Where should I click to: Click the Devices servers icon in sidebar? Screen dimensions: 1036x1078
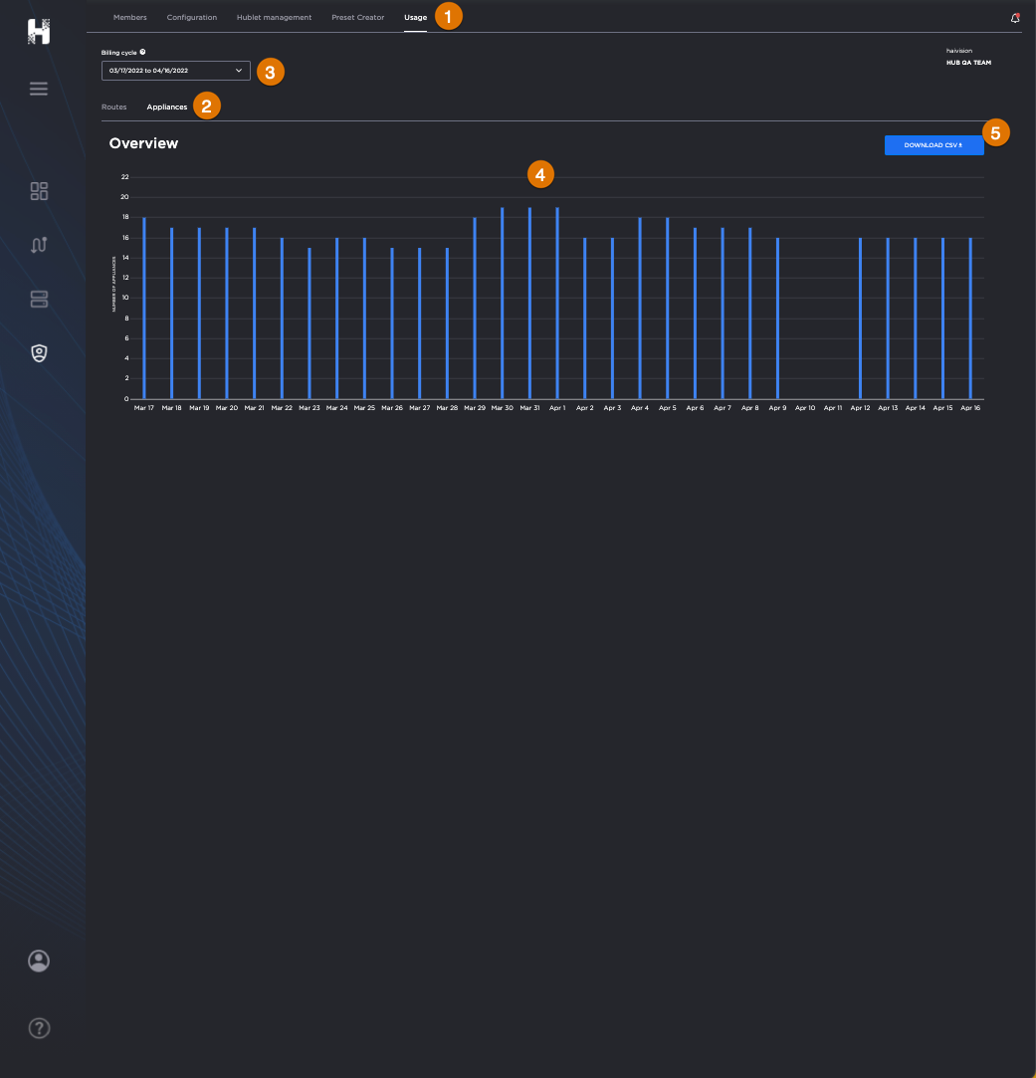coord(39,299)
